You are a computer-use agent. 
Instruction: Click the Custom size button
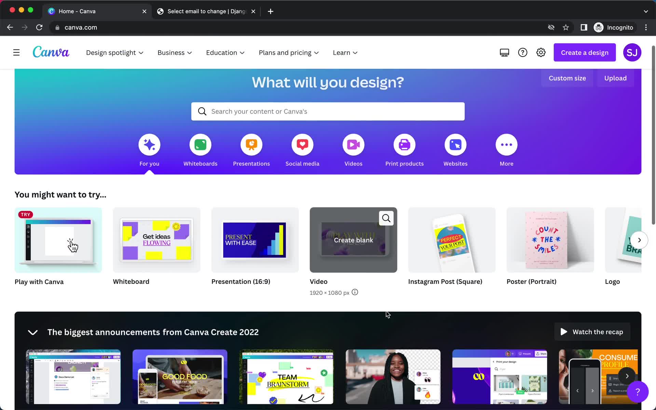567,78
